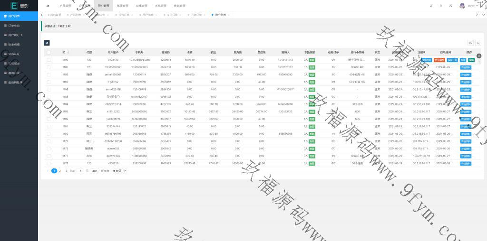Select 订单收益 in the left sidebar

[x=14, y=25]
